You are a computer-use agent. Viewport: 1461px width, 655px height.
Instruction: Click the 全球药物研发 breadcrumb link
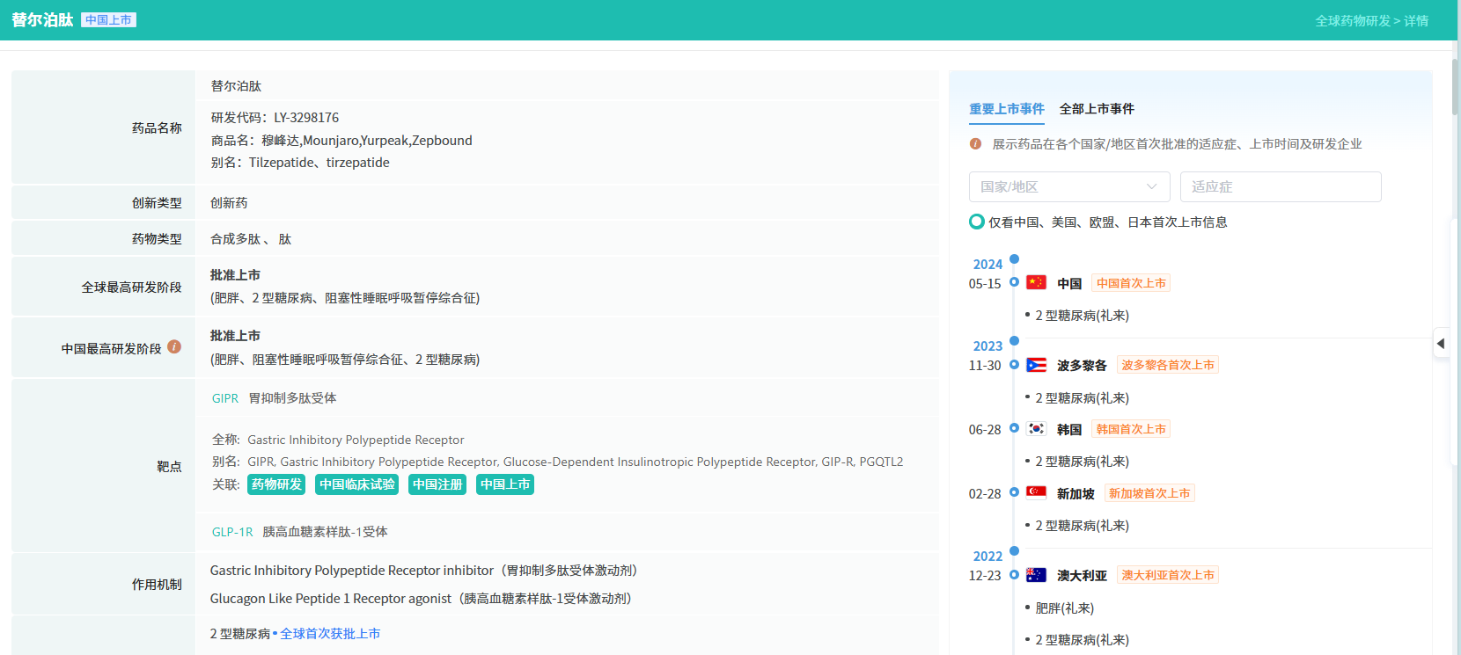(1352, 21)
